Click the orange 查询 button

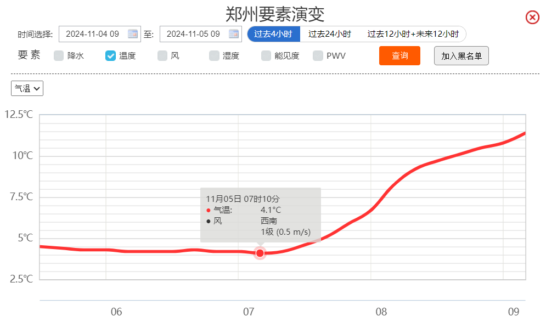point(399,56)
